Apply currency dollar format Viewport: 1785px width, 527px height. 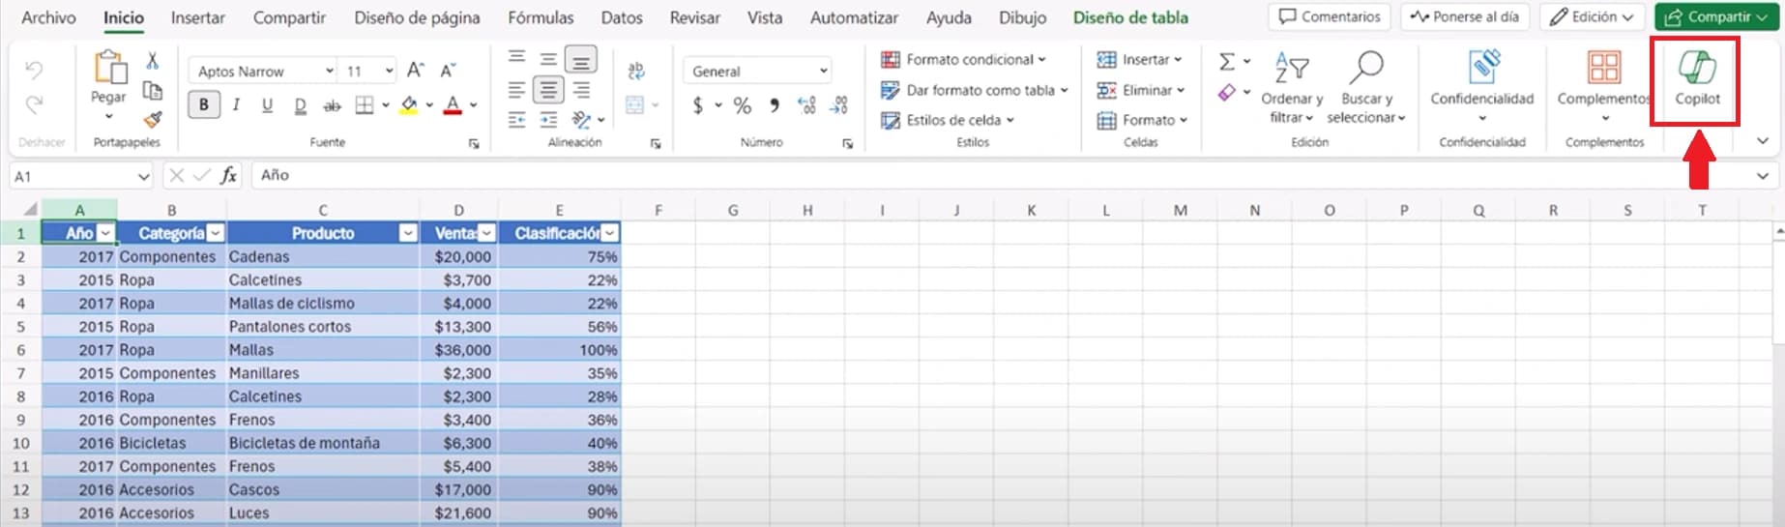[697, 105]
